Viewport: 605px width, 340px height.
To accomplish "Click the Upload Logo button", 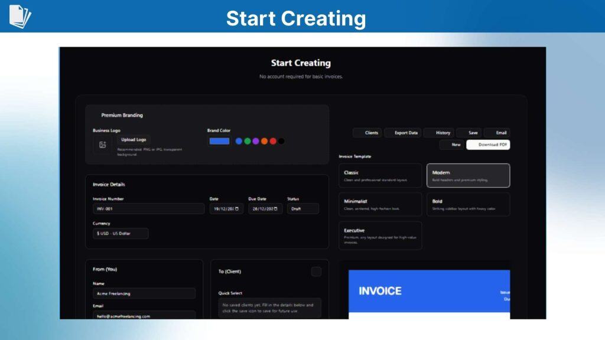I will click(133, 139).
